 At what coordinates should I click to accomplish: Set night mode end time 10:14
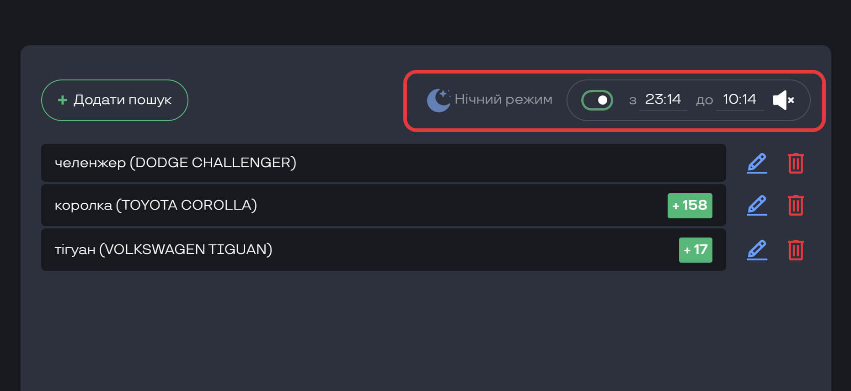tap(739, 99)
